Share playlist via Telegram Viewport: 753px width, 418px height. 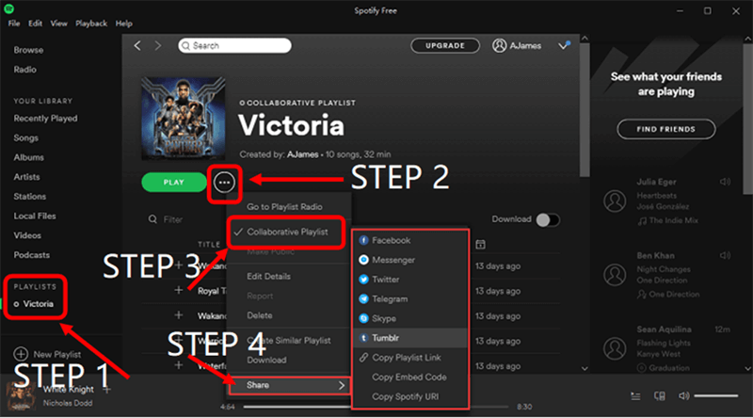tap(363, 298)
